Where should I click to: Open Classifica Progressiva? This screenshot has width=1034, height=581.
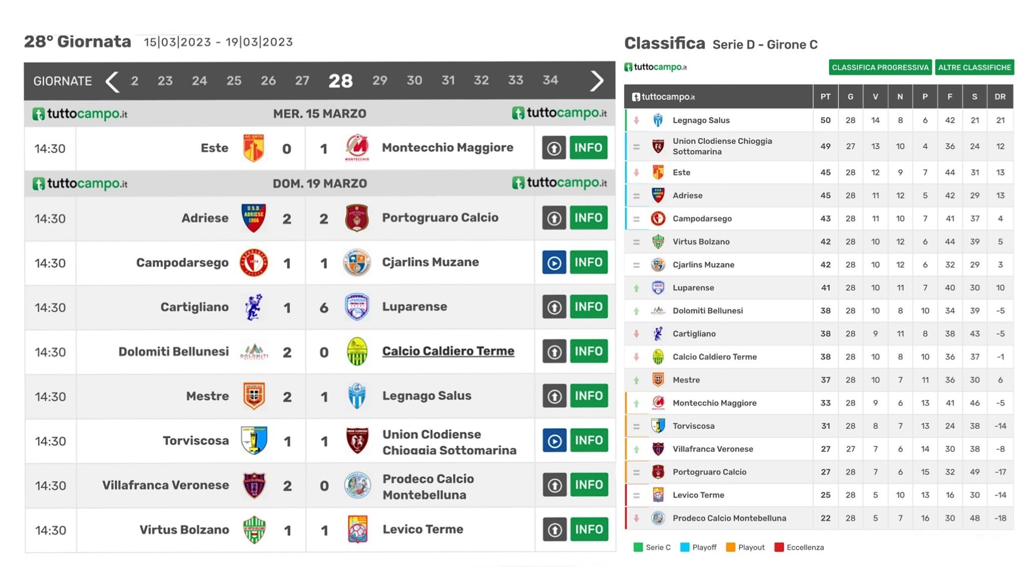[880, 67]
